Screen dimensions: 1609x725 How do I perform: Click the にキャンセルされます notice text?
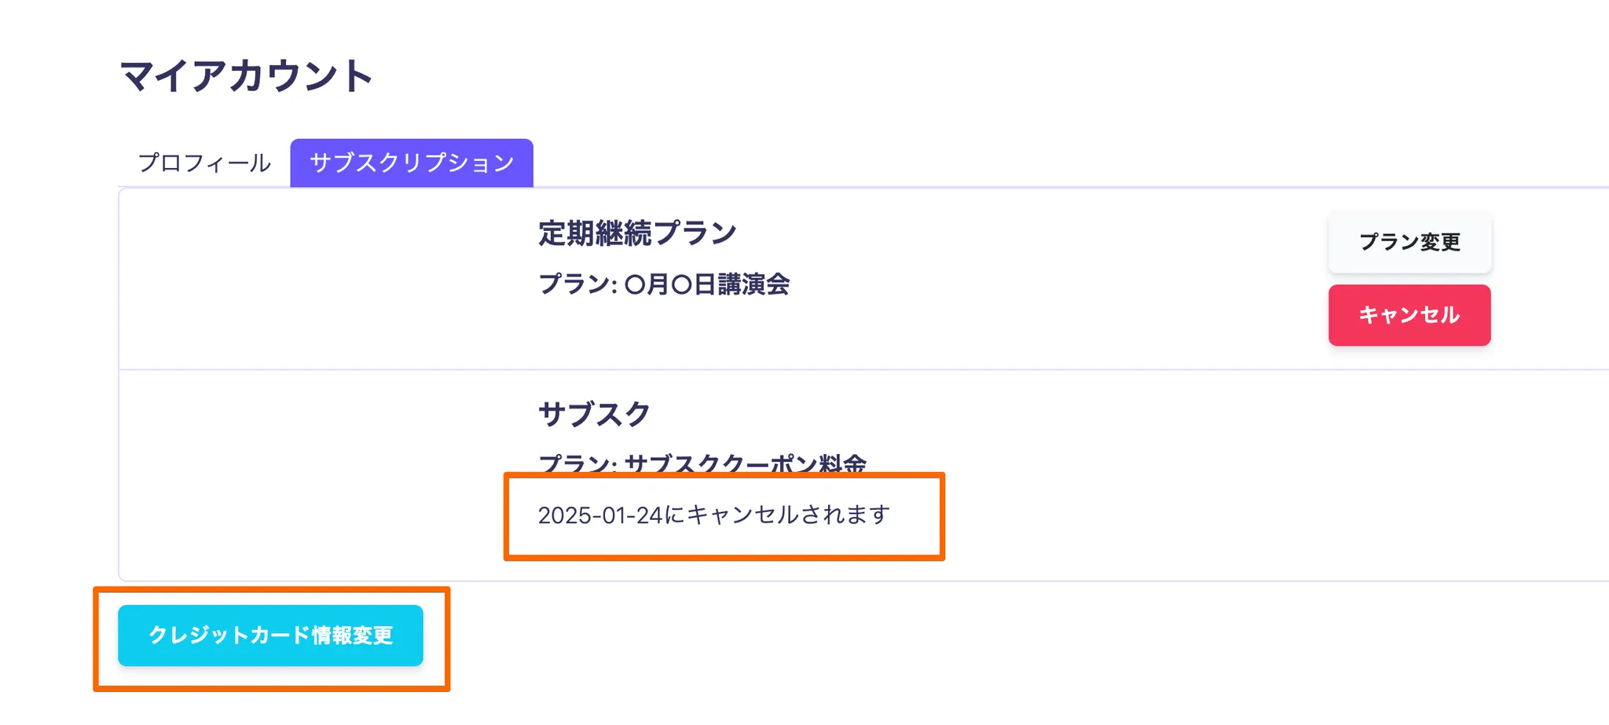tap(778, 515)
